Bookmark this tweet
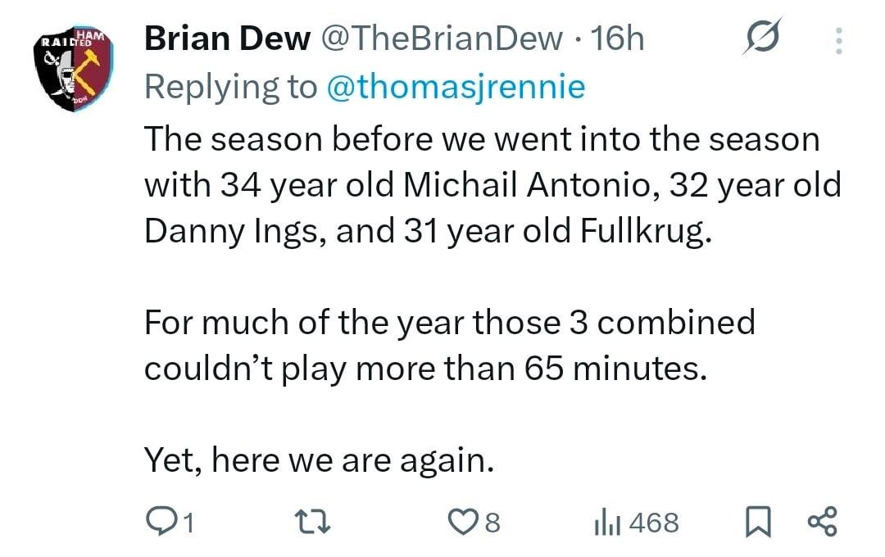The height and width of the screenshot is (557, 885). point(759,521)
